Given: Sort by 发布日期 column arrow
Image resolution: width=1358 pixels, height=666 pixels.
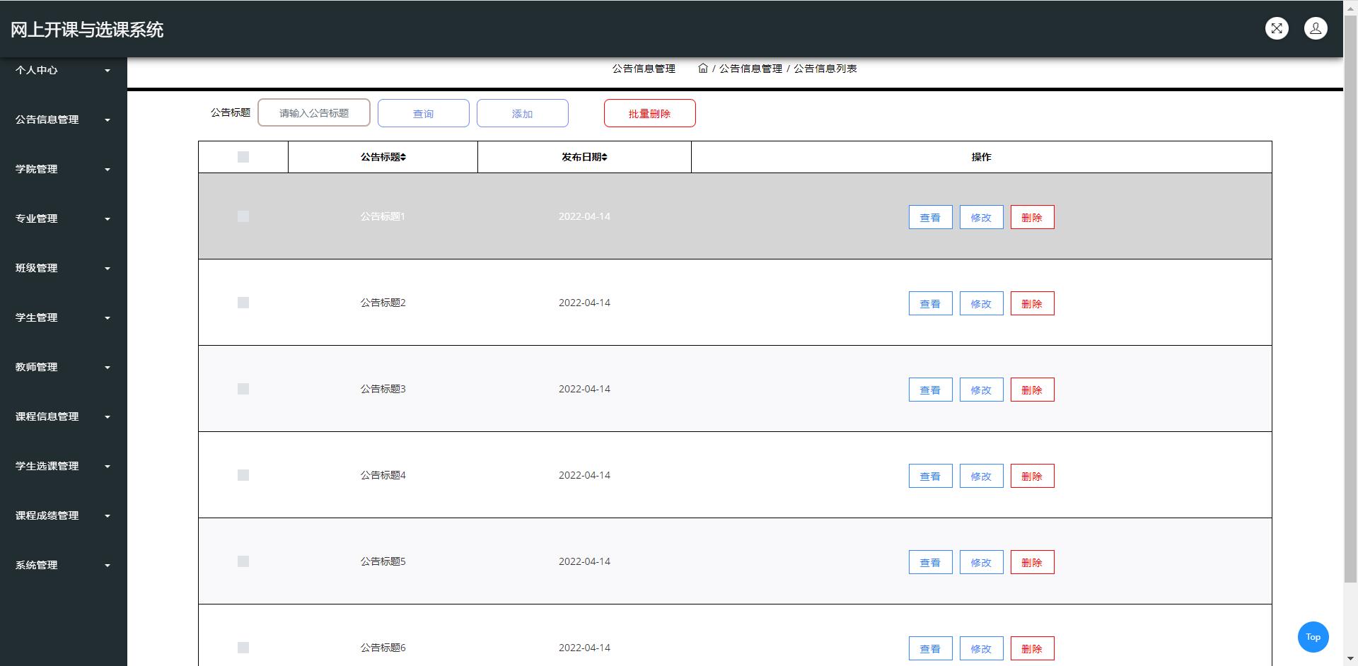Looking at the screenshot, I should (605, 157).
